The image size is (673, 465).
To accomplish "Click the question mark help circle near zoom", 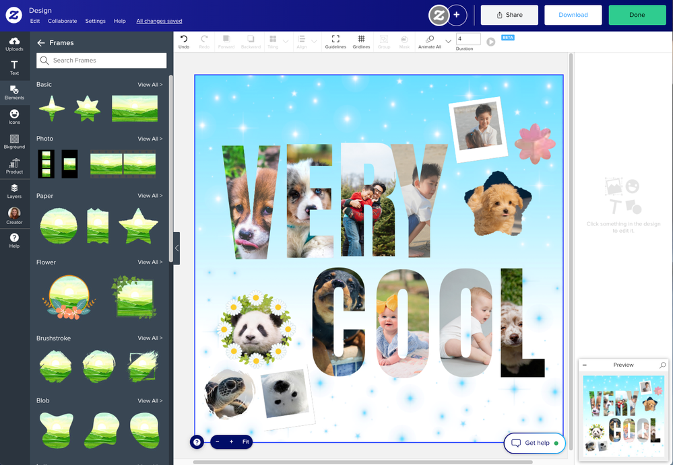I will 197,442.
